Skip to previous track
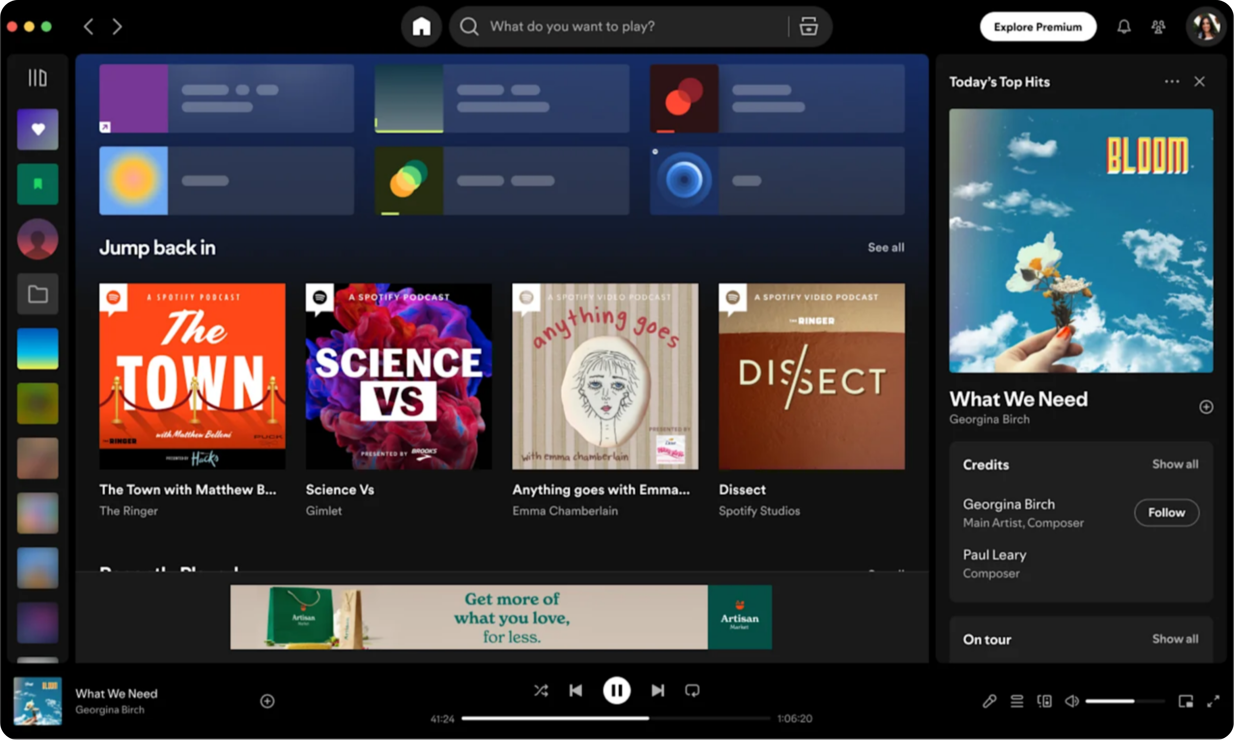The width and height of the screenshot is (1234, 740). coord(576,691)
